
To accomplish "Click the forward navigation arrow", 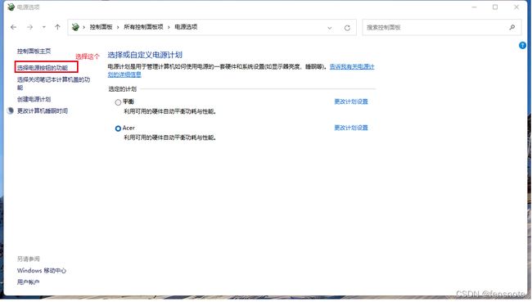I will [x=29, y=27].
